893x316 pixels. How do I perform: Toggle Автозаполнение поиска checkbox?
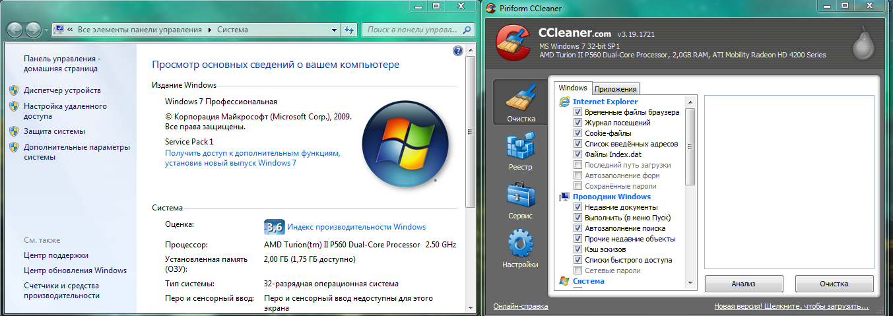pos(578,228)
